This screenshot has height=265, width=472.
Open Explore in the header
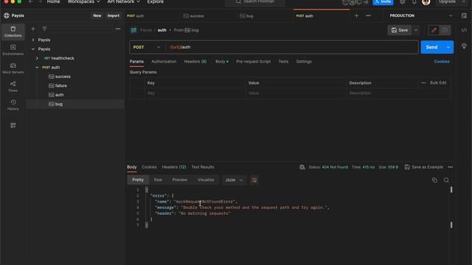pyautogui.click(x=156, y=1)
